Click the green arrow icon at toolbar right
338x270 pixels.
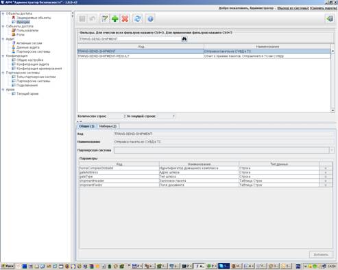tap(330, 19)
